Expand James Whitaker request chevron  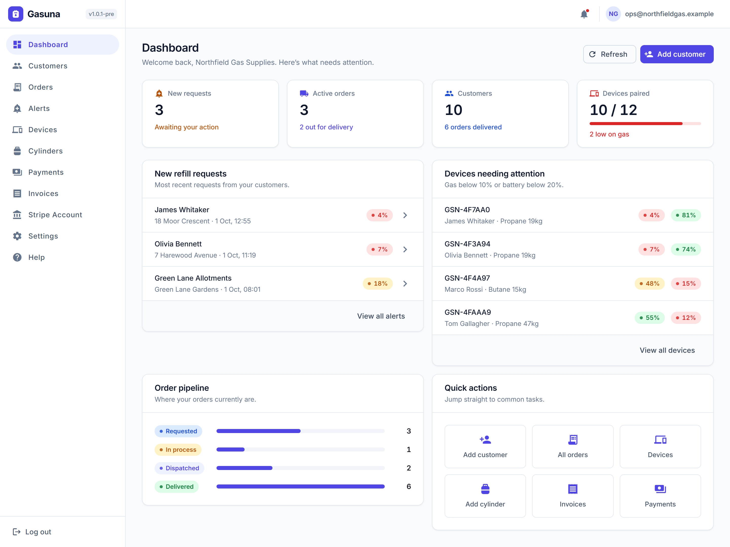click(405, 215)
